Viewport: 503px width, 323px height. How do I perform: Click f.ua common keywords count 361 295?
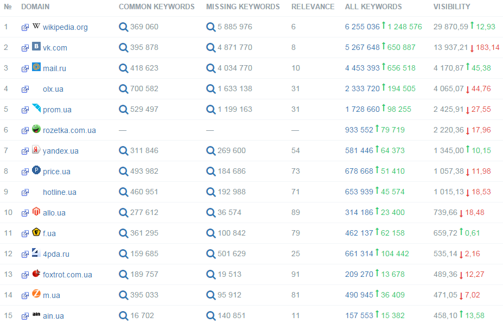pos(144,233)
